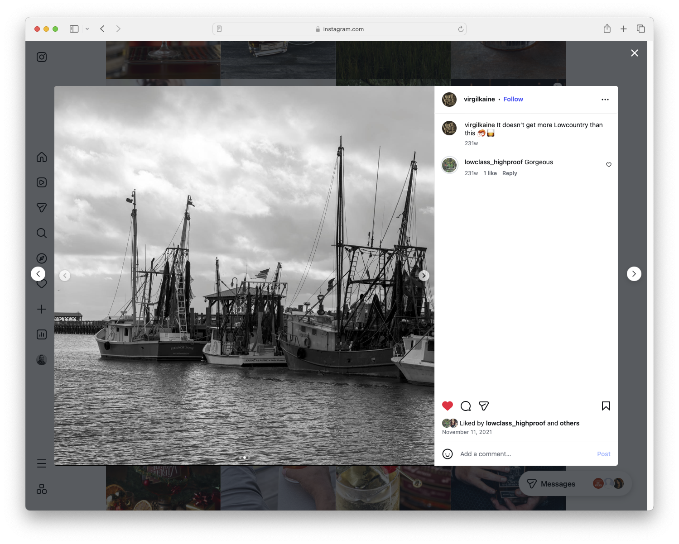The image size is (679, 544).
Task: Reply to lowclass_highproof's comment
Action: [x=510, y=173]
